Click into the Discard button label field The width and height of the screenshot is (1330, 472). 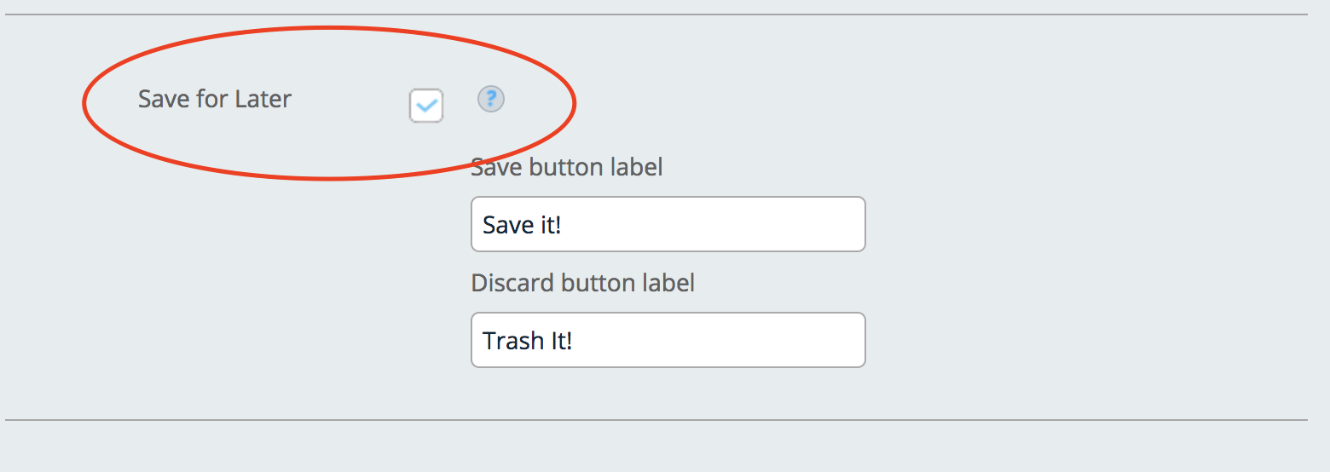coord(668,340)
